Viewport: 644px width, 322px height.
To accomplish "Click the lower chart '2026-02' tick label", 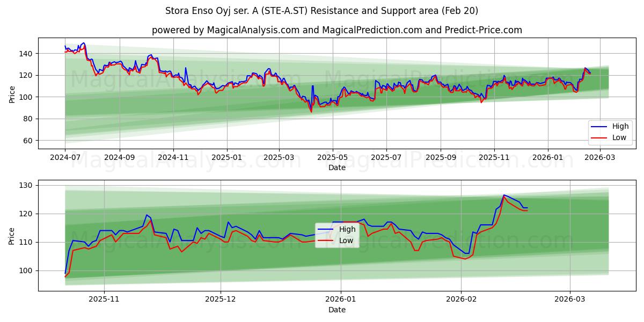I will point(462,300).
